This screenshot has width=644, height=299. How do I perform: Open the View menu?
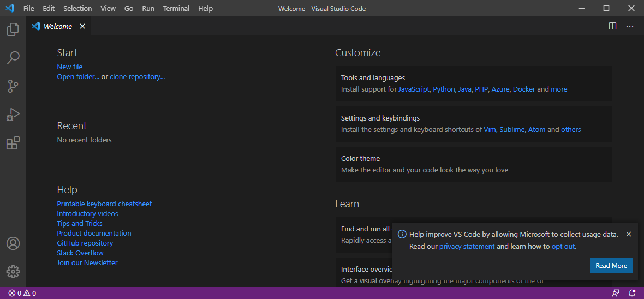pyautogui.click(x=108, y=8)
